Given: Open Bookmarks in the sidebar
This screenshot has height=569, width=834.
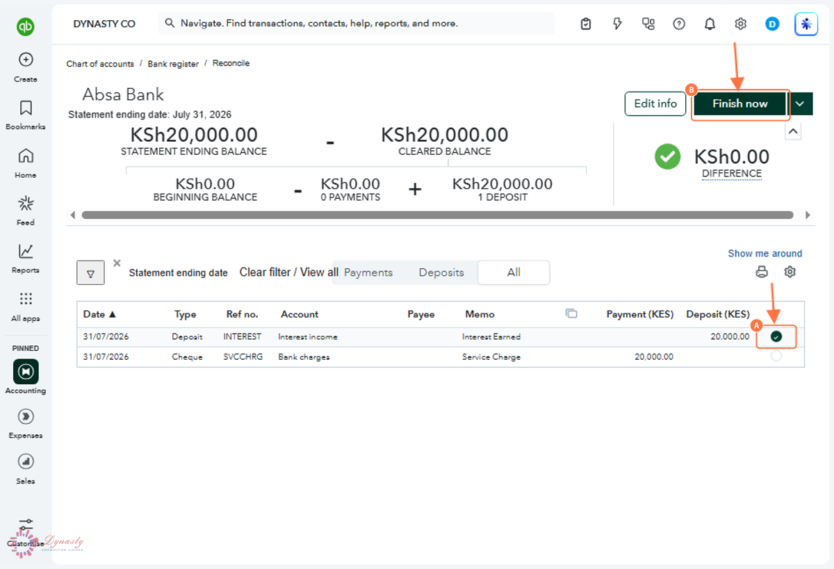Looking at the screenshot, I should pyautogui.click(x=26, y=115).
